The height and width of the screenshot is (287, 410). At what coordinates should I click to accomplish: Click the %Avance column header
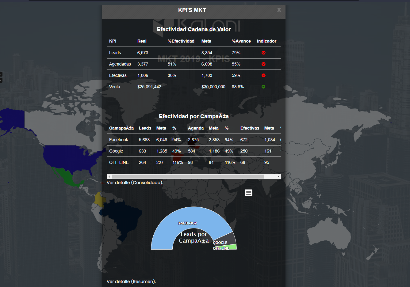pyautogui.click(x=241, y=41)
